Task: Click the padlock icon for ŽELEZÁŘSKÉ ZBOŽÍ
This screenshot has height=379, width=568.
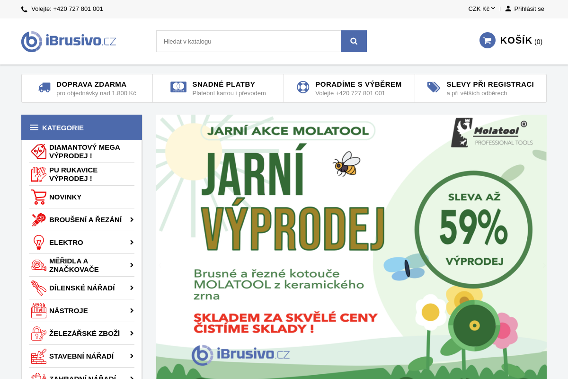Action: [x=38, y=333]
